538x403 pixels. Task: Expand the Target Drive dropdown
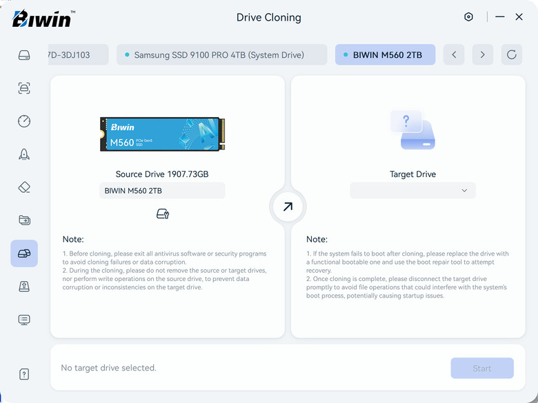[412, 191]
